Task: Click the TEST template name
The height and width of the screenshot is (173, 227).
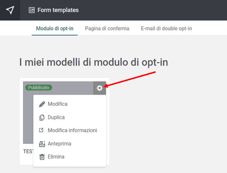Action: tap(28, 151)
